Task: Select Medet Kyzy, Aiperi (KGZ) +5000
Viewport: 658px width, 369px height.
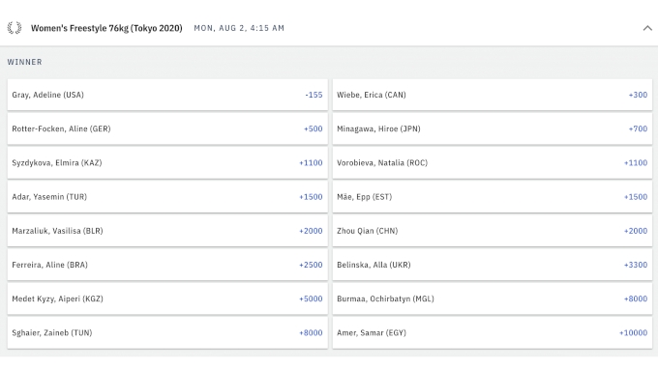Action: [167, 298]
